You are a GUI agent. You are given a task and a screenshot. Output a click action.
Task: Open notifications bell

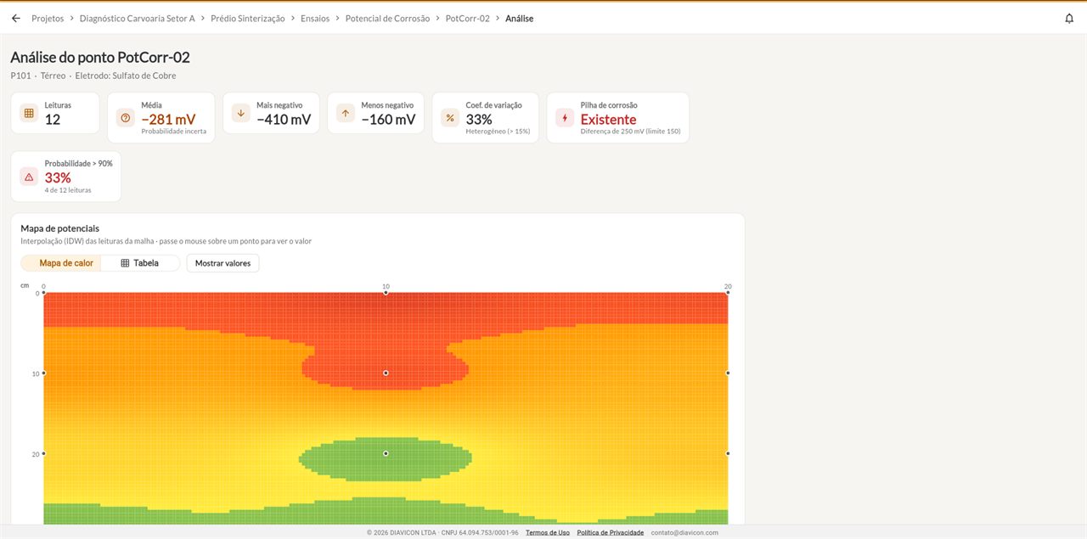click(x=1069, y=18)
